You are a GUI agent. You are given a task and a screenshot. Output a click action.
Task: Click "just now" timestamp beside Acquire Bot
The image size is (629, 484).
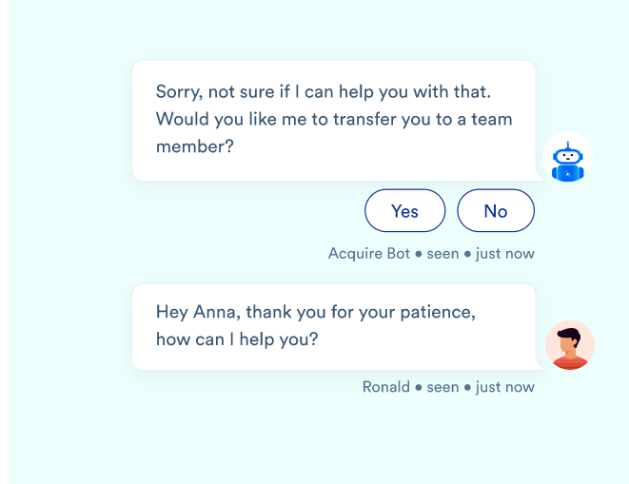coord(505,254)
